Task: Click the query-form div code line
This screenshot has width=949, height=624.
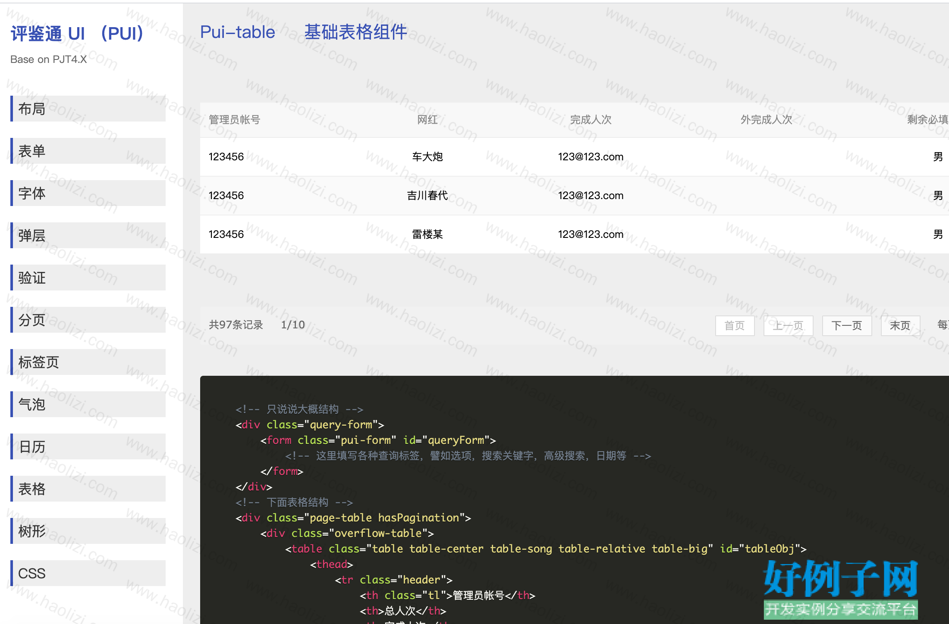Action: (x=310, y=424)
